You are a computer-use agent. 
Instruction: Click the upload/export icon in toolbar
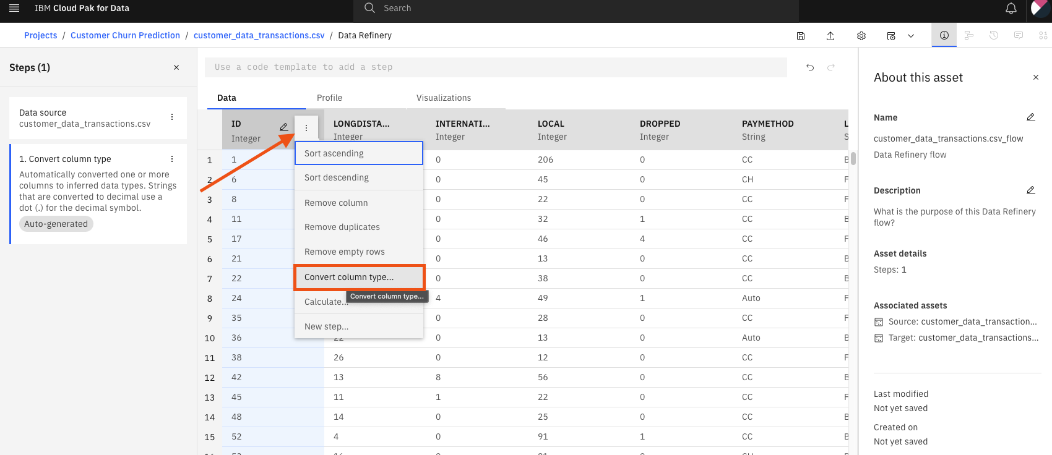(x=830, y=36)
